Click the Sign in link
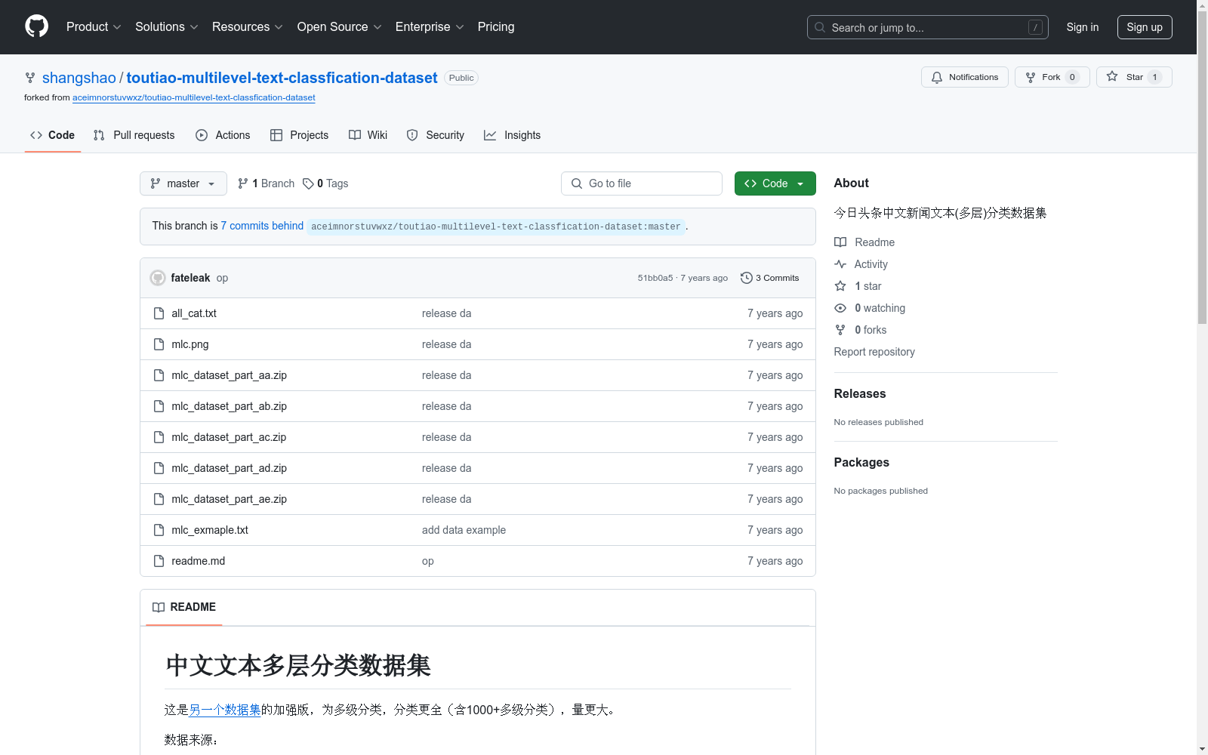 1083,27
